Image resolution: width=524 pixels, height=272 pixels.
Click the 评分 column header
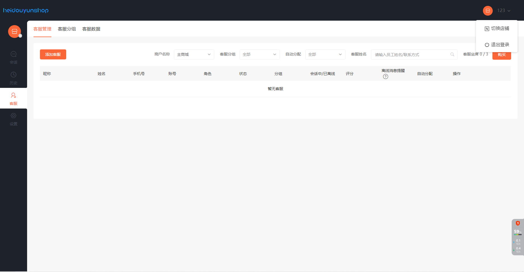pos(350,74)
